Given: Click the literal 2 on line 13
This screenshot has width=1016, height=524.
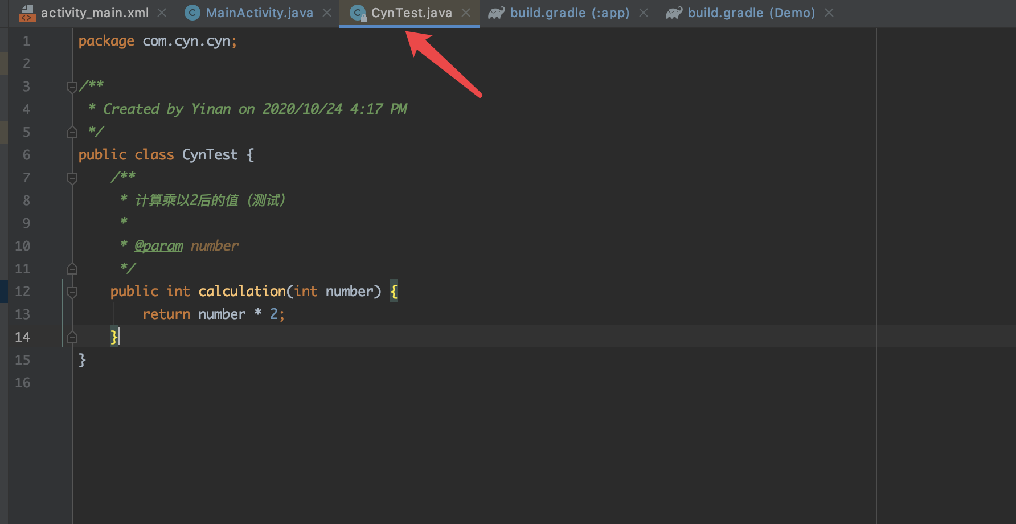Looking at the screenshot, I should click(274, 314).
